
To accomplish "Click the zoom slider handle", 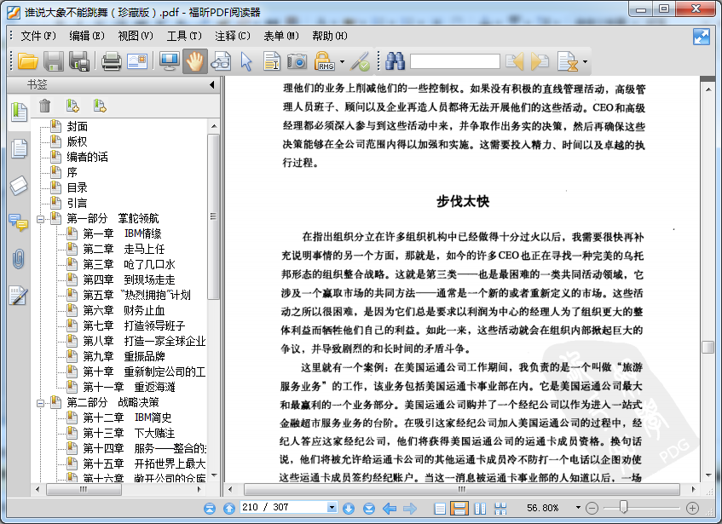I will coord(623,507).
